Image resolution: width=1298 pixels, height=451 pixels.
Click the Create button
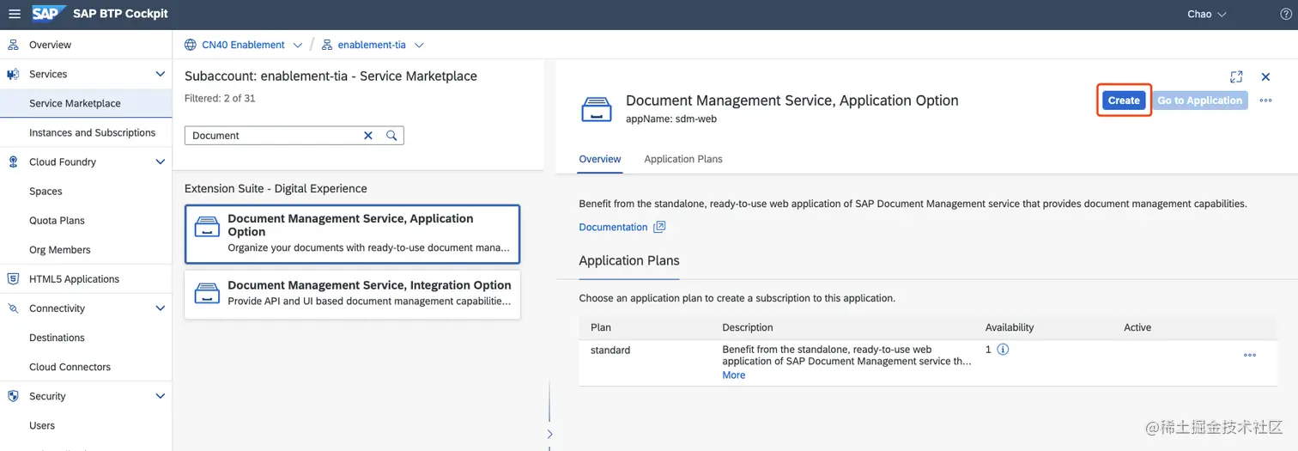point(1123,101)
